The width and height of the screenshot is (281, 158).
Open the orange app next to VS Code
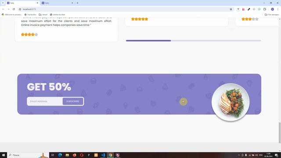(x=96, y=155)
